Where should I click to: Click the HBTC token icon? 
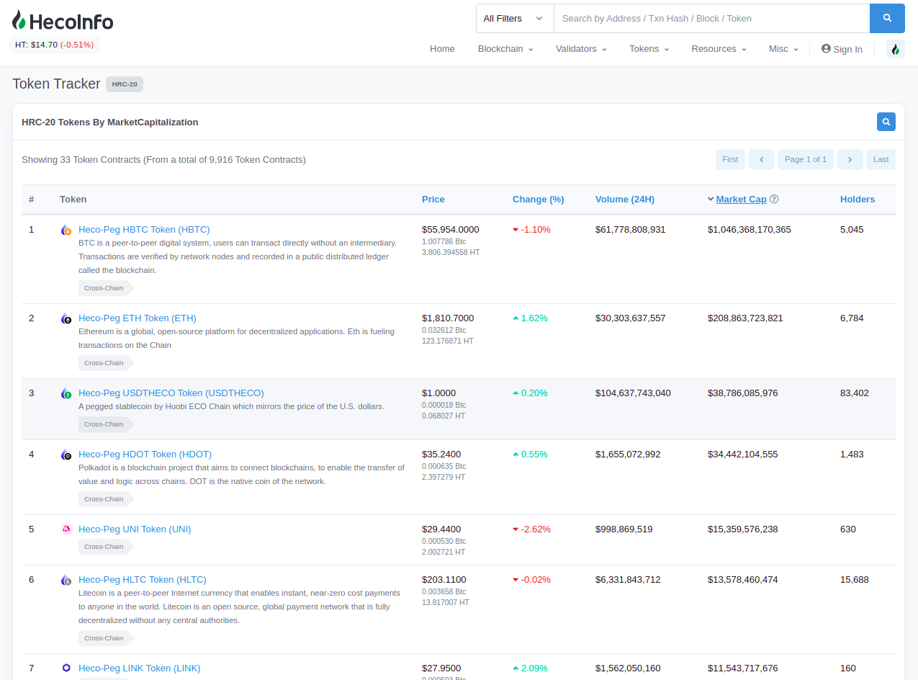tap(66, 231)
